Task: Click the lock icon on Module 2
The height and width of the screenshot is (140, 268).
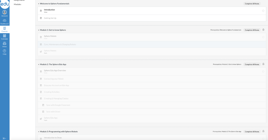Action: point(263,64)
